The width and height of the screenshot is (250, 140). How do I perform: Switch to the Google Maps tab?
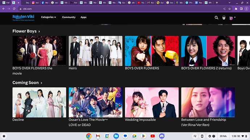tap(179, 3)
